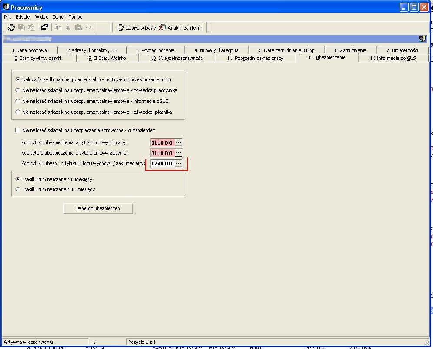Screen dimensions: 433x349
Task: Click the umowy zlecenia code field
Action: pos(163,153)
